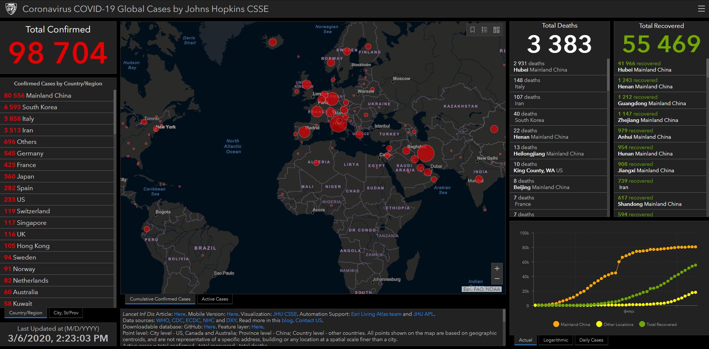The height and width of the screenshot is (349, 709).
Task: Select Hubei 2 931 deaths entry
Action: [x=558, y=67]
